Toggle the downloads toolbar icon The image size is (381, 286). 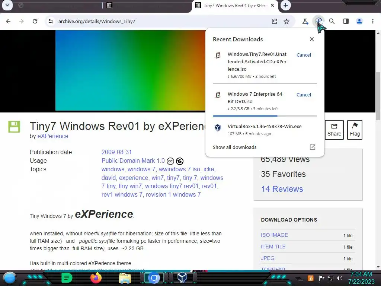tap(318, 21)
